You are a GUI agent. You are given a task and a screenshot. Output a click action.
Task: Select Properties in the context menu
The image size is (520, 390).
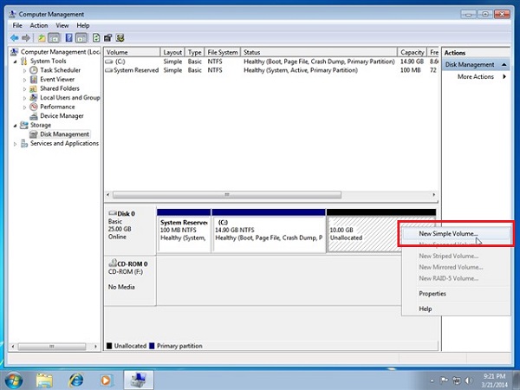[432, 294]
